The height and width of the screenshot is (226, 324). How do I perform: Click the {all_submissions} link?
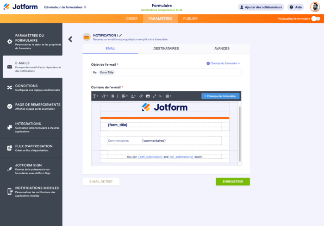click(x=181, y=157)
